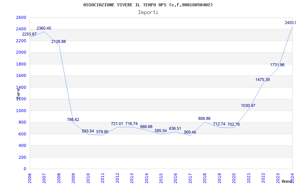Viewport: 296px width, 185px height.
Task: Click the x-axis year 2016
Action: [x=176, y=178]
